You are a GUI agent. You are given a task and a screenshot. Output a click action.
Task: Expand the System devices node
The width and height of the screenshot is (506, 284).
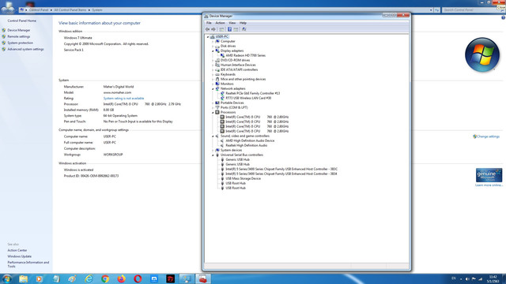(x=213, y=151)
